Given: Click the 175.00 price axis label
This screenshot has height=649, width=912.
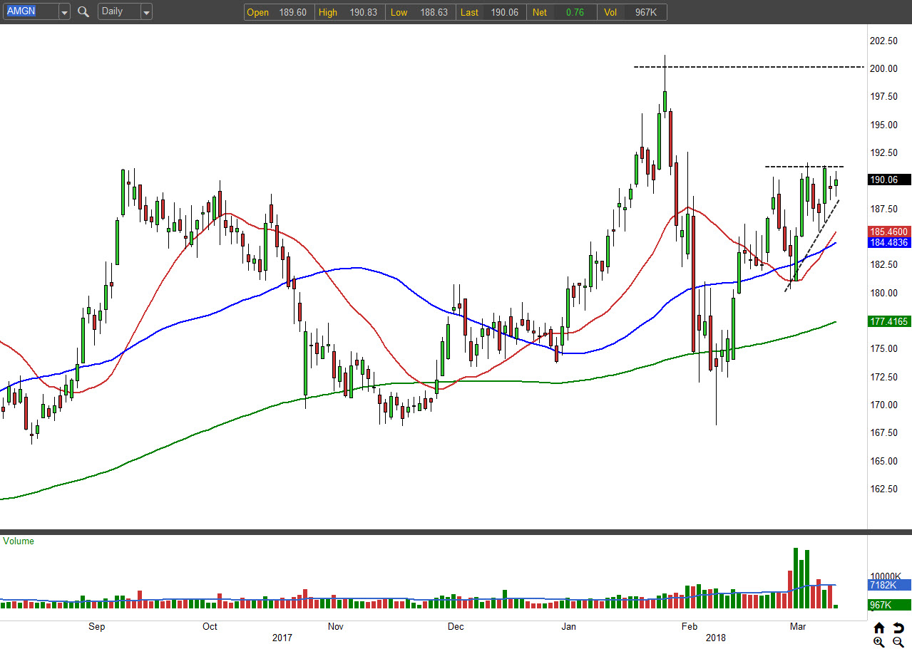Looking at the screenshot, I should (x=884, y=348).
